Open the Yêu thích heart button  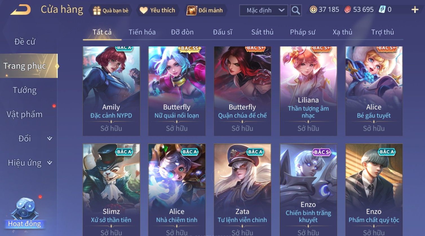click(158, 10)
